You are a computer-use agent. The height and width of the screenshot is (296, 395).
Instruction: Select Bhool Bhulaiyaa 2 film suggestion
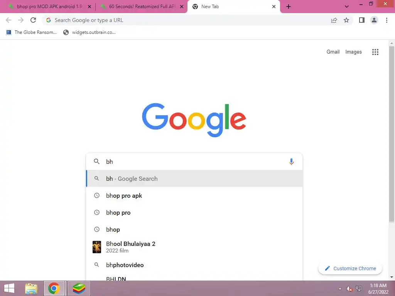[194, 247]
